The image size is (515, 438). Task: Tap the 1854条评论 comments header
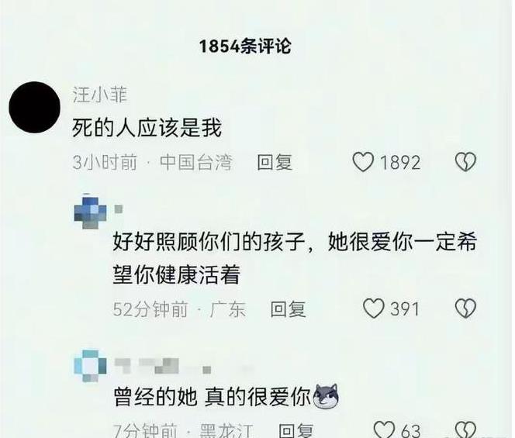click(x=245, y=46)
